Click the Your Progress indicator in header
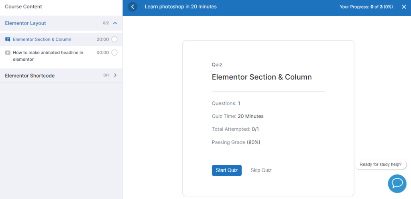The height and width of the screenshot is (199, 411). [366, 7]
